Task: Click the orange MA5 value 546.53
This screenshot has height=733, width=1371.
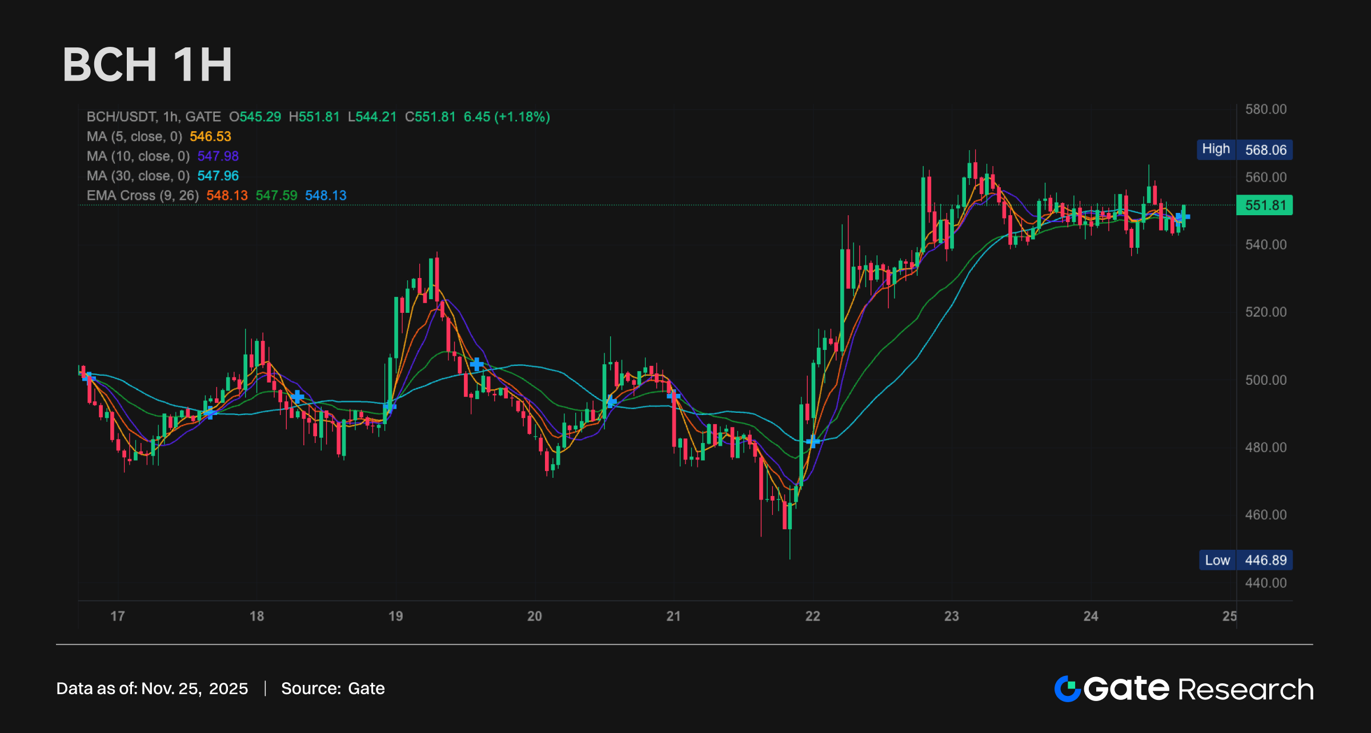Action: click(x=210, y=136)
